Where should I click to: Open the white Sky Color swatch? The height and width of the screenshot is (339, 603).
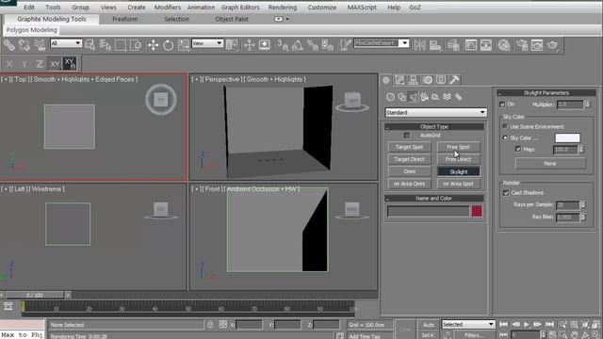(x=567, y=137)
